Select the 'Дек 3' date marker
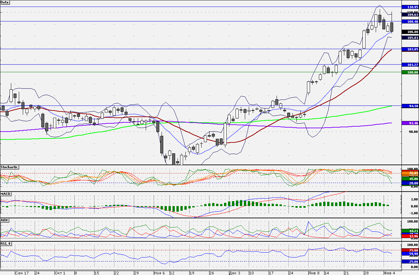Image resolution: width=419 pixels, height=275 pixels. tap(235, 273)
